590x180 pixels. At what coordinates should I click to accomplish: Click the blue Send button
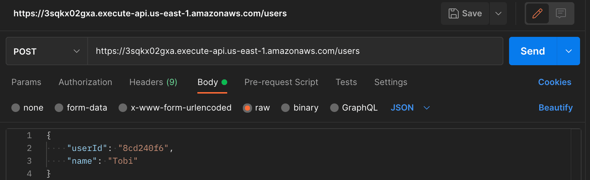(533, 51)
